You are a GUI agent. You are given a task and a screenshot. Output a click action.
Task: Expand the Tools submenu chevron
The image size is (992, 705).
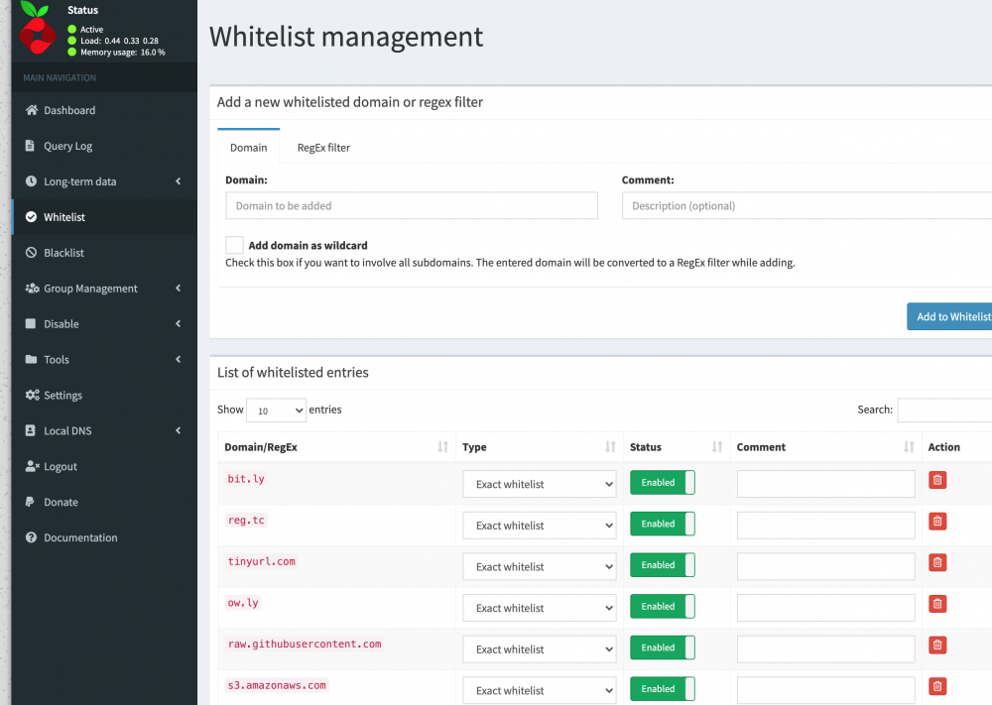(x=179, y=359)
